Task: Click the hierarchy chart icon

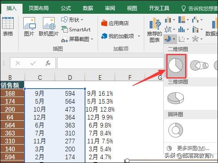Action: pyautogui.click(x=182, y=20)
